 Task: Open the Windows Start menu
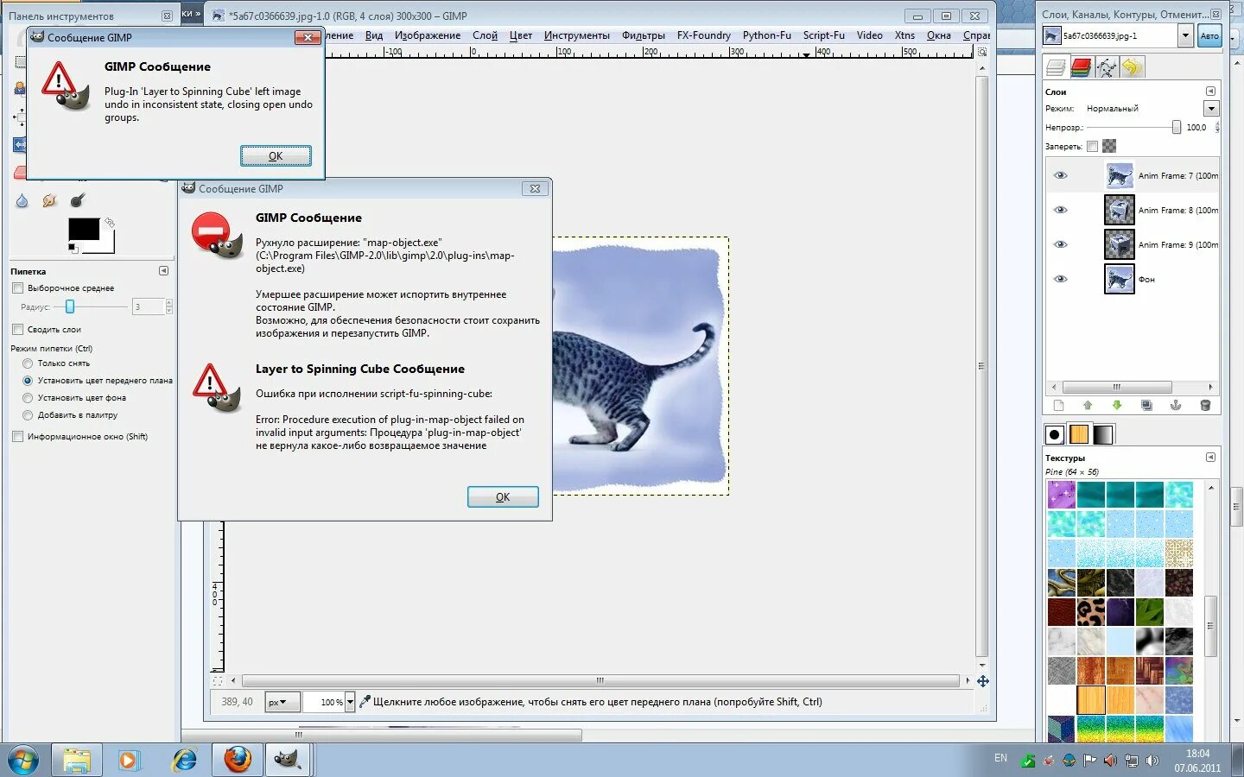click(22, 760)
